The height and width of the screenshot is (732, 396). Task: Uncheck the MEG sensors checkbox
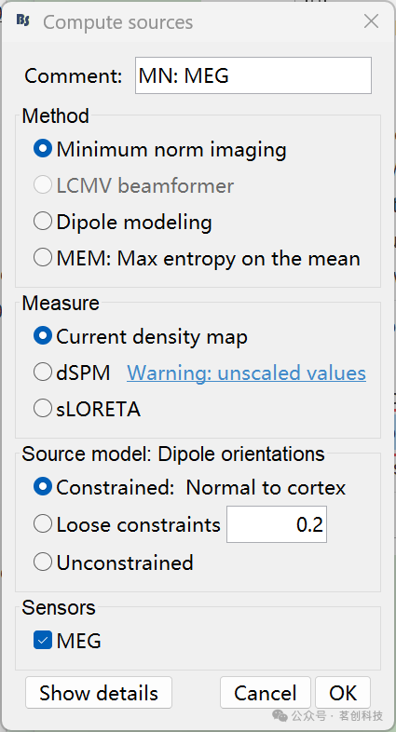[x=43, y=641]
